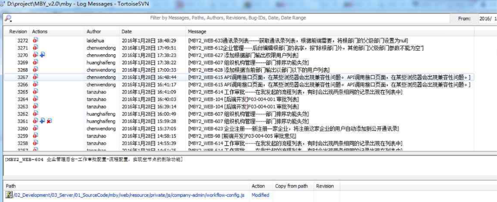Viewport: 497px width, 202px height.
Task: Click the modified icon of revision 3259
Action: 36,136
